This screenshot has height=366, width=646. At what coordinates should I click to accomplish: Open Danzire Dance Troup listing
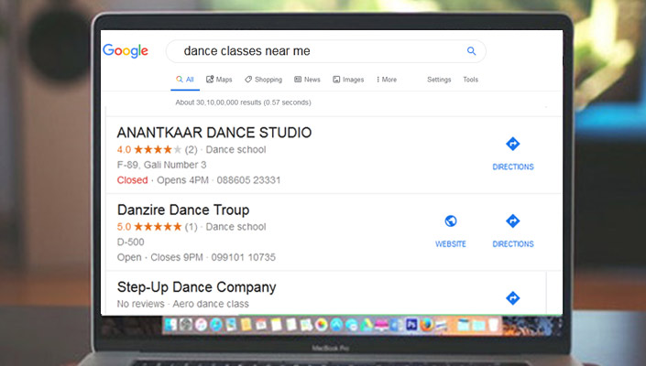[183, 210]
